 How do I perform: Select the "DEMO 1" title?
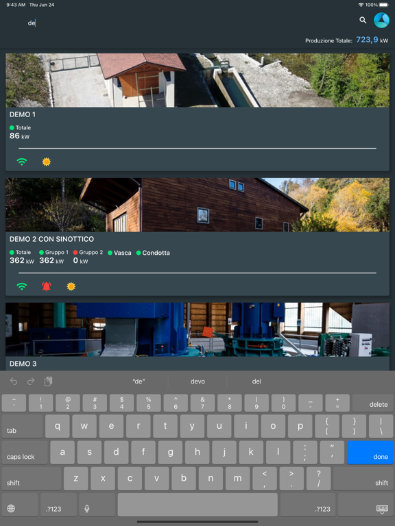[23, 115]
